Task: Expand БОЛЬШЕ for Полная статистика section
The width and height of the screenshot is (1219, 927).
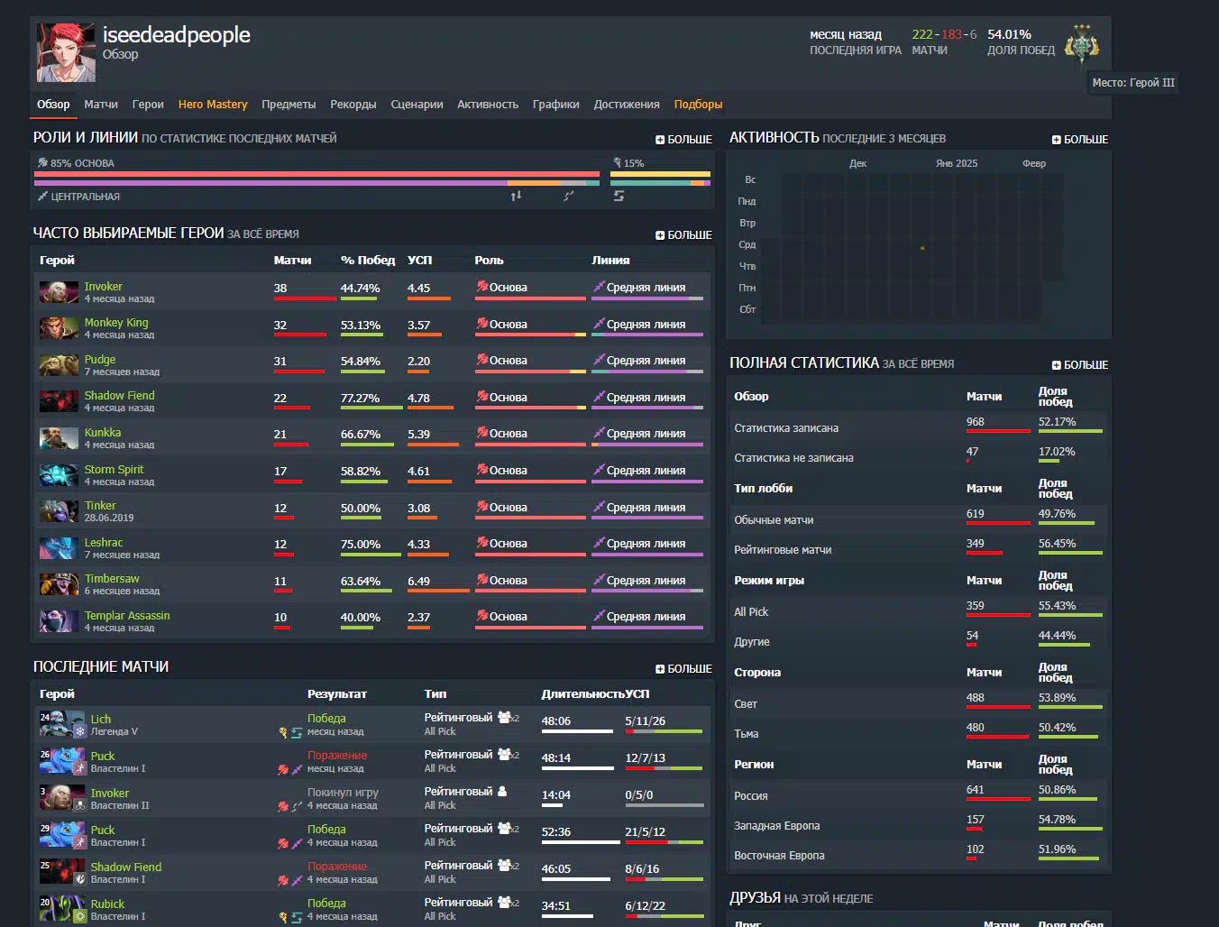Action: click(1080, 365)
